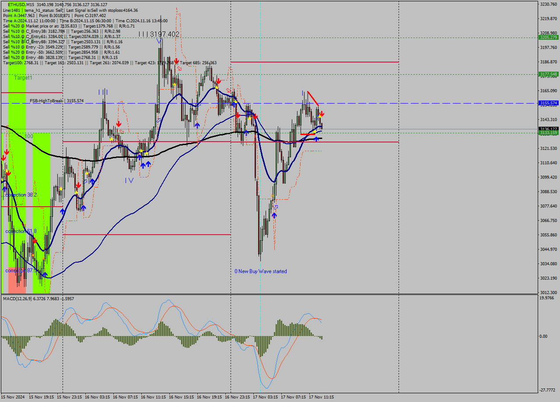Click the '17 Nov 03:15' time axis label

(x=266, y=397)
